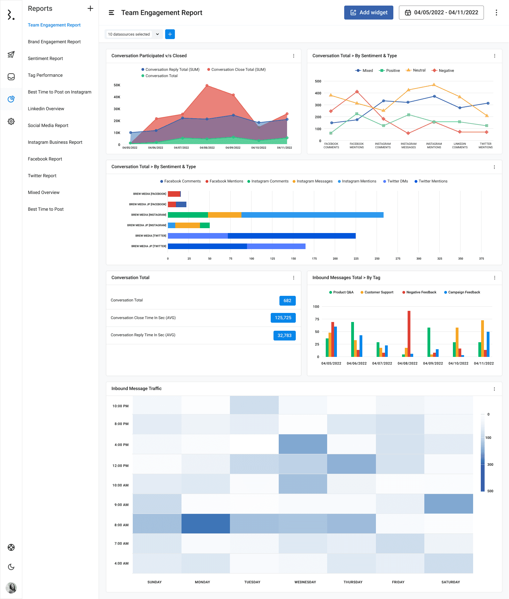509x599 pixels.
Task: Click the Customer Support orange legend swatch
Action: (x=362, y=292)
